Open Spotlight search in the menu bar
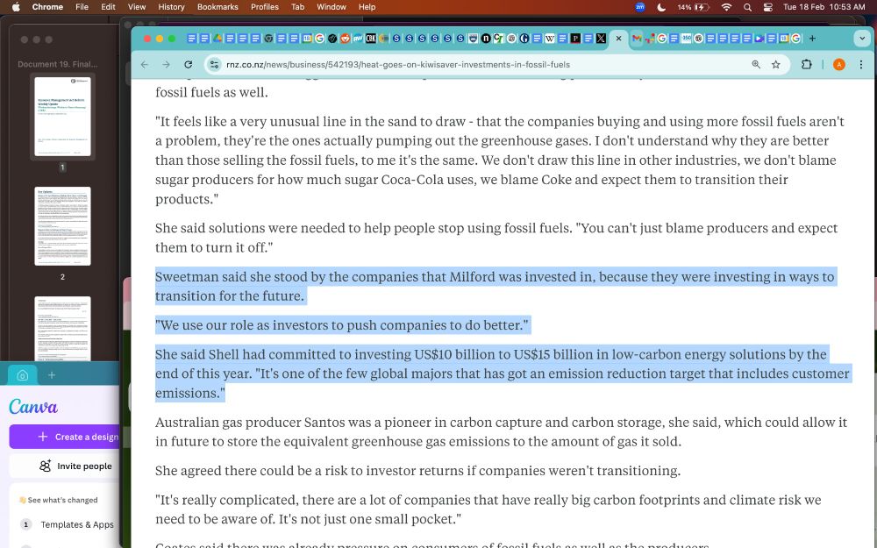The image size is (877, 548). tap(748, 7)
